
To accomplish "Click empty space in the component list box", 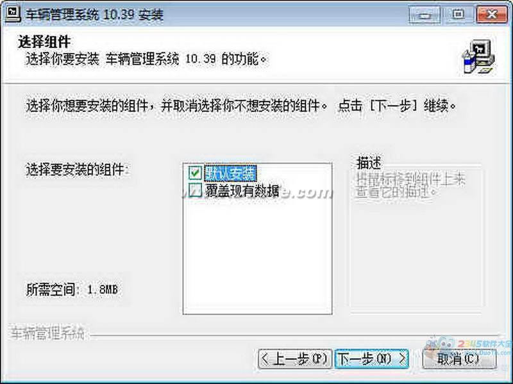I will coord(258,255).
